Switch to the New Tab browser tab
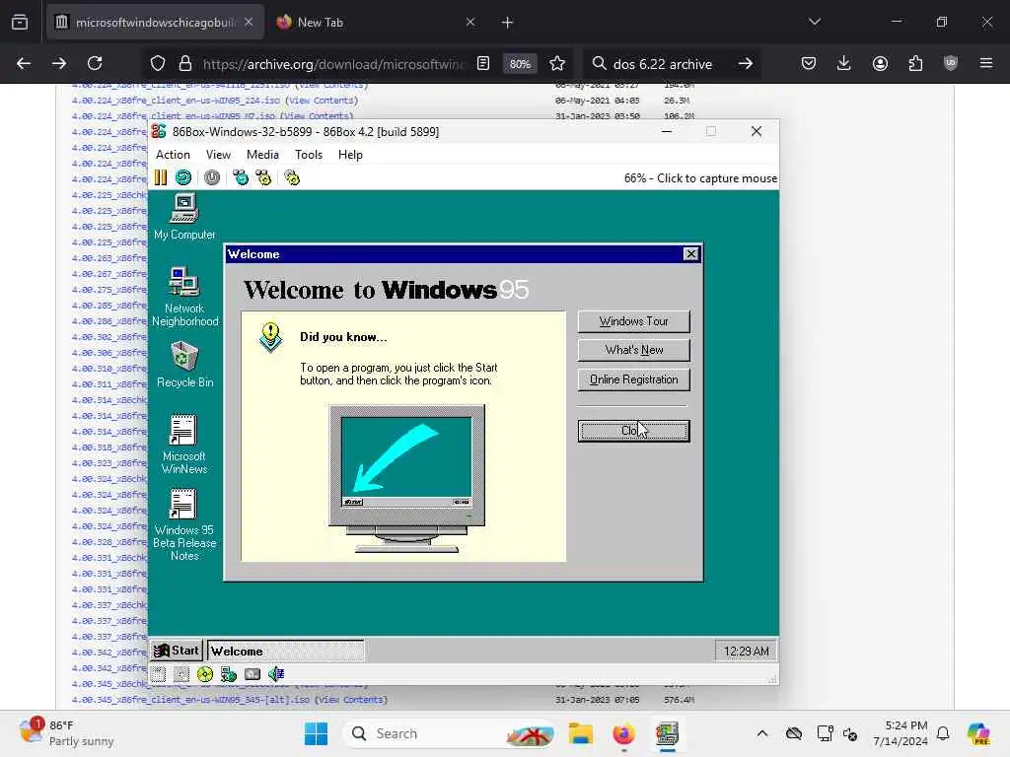This screenshot has height=757, width=1010. tap(377, 23)
